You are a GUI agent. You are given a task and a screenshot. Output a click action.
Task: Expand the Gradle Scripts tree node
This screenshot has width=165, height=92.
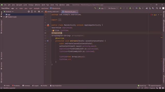(4, 17)
